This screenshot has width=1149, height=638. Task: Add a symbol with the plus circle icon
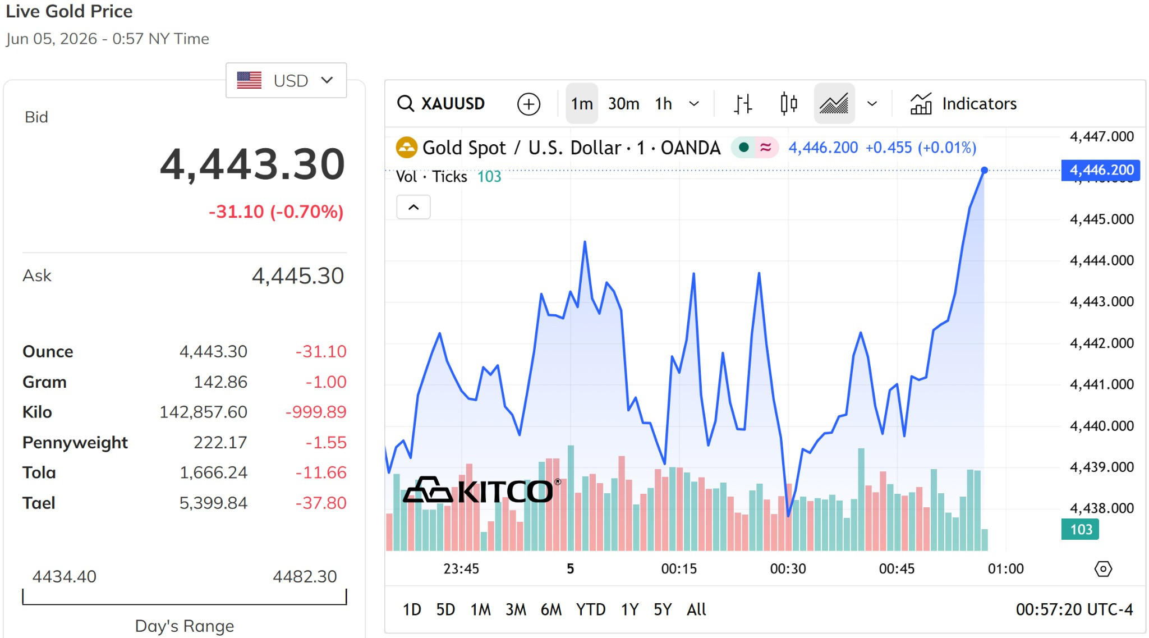click(528, 104)
